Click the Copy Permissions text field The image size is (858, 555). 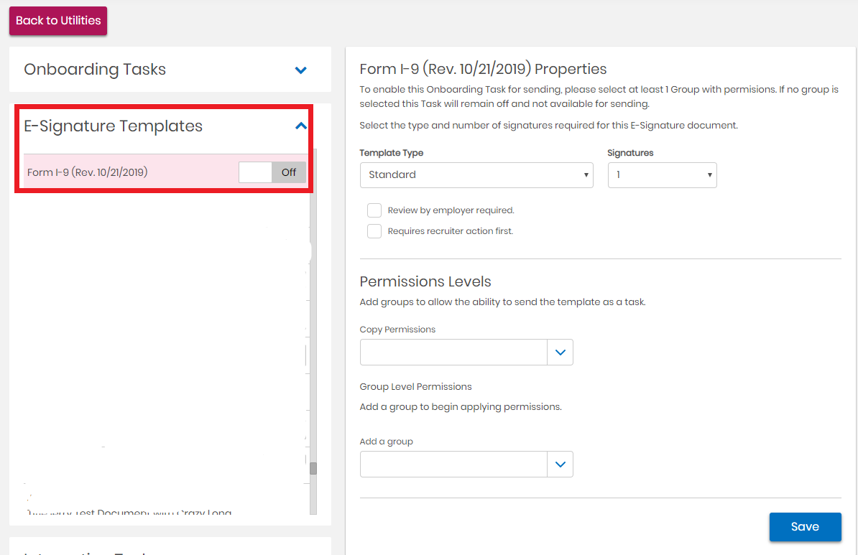tap(453, 353)
